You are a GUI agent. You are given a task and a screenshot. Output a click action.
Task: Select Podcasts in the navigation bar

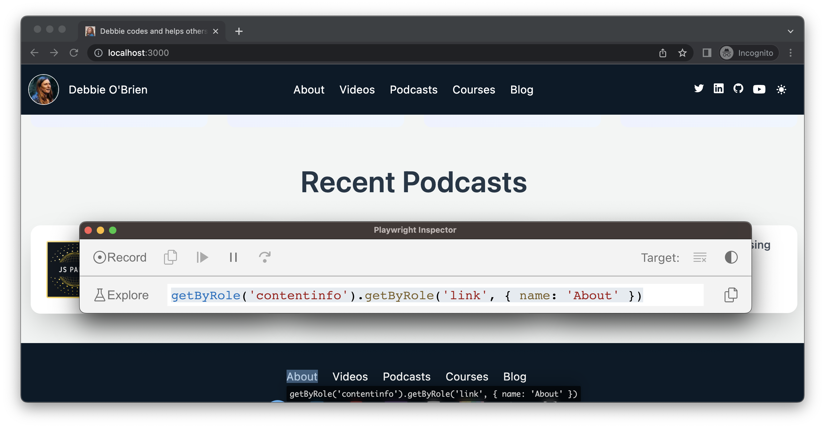pos(414,90)
